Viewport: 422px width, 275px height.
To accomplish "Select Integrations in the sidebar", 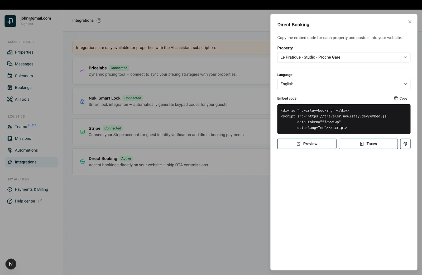I will tap(31, 162).
